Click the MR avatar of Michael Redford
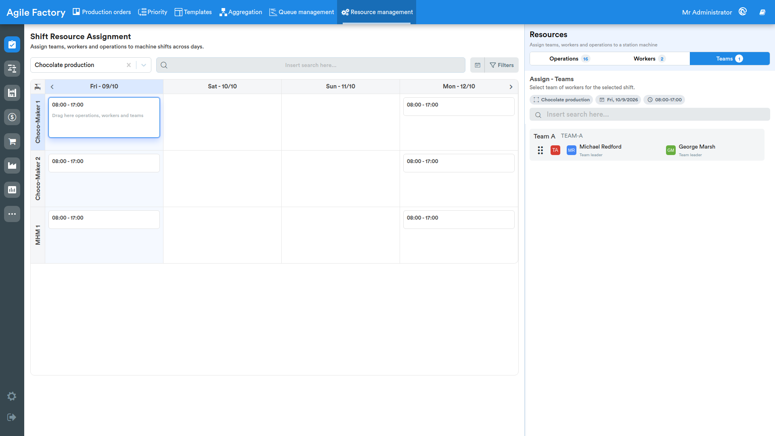775x436 pixels. [x=572, y=150]
